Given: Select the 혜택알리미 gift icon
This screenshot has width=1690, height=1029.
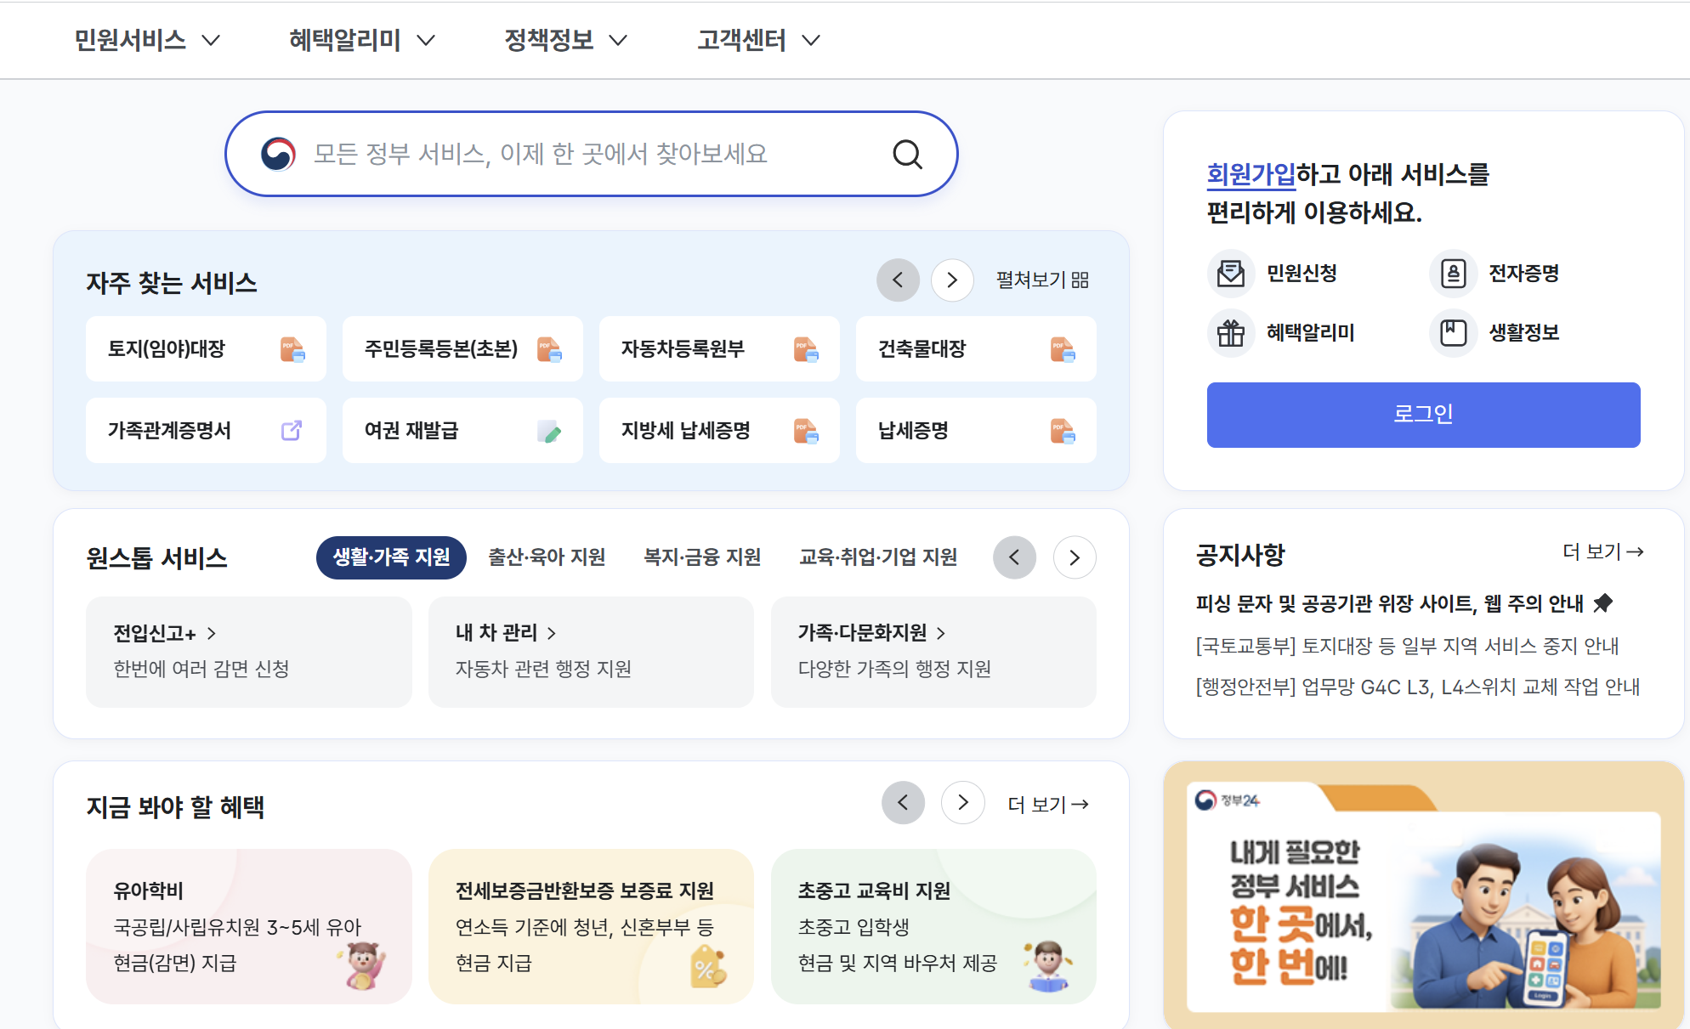Looking at the screenshot, I should (1231, 332).
